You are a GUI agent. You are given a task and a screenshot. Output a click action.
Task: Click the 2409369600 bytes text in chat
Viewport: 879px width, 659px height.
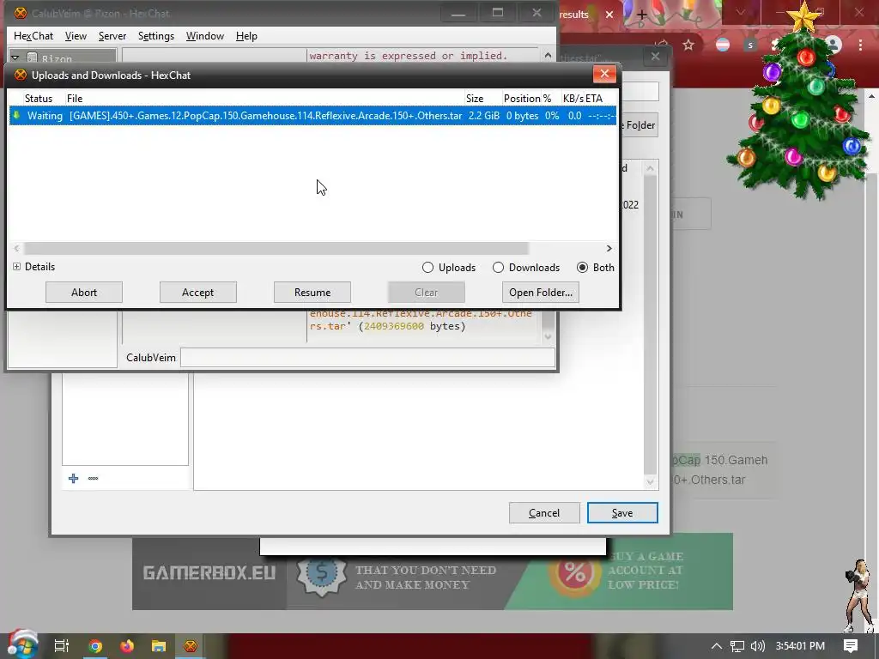tap(393, 326)
